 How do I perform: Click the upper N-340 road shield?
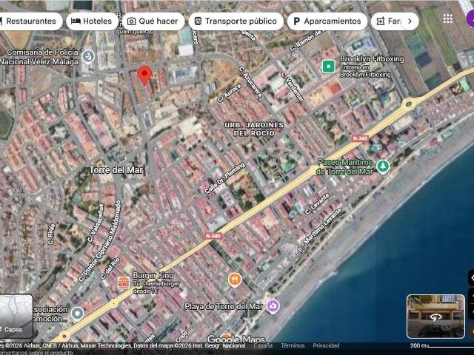360,138
